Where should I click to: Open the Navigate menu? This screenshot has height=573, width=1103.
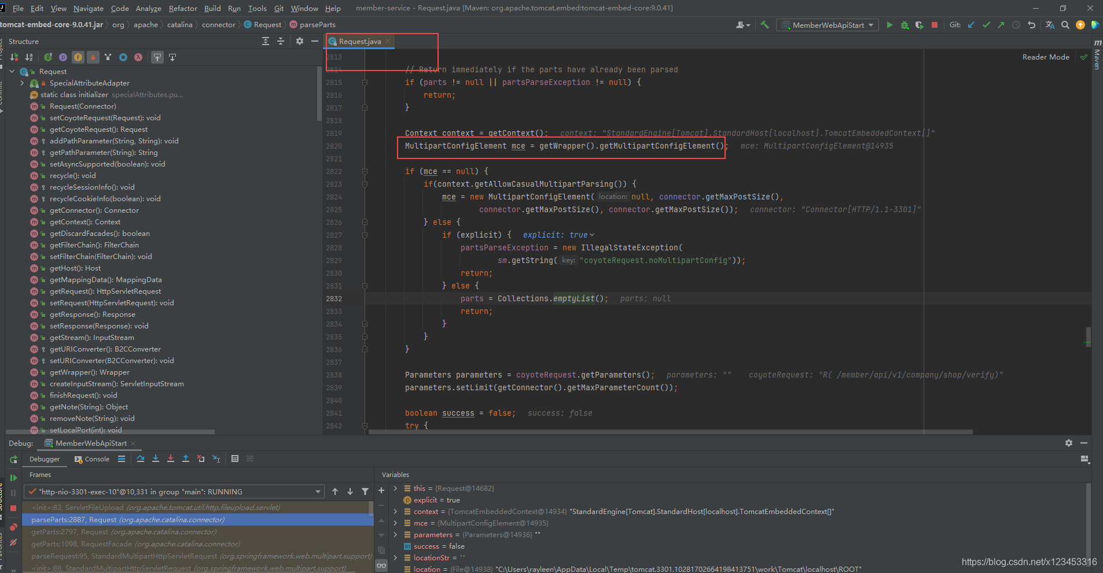point(89,8)
